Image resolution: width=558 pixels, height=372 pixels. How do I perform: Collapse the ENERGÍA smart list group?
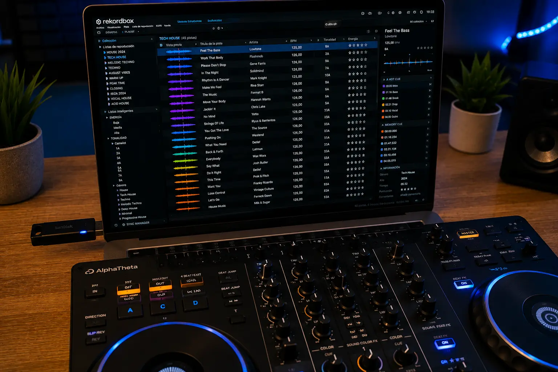click(x=107, y=118)
